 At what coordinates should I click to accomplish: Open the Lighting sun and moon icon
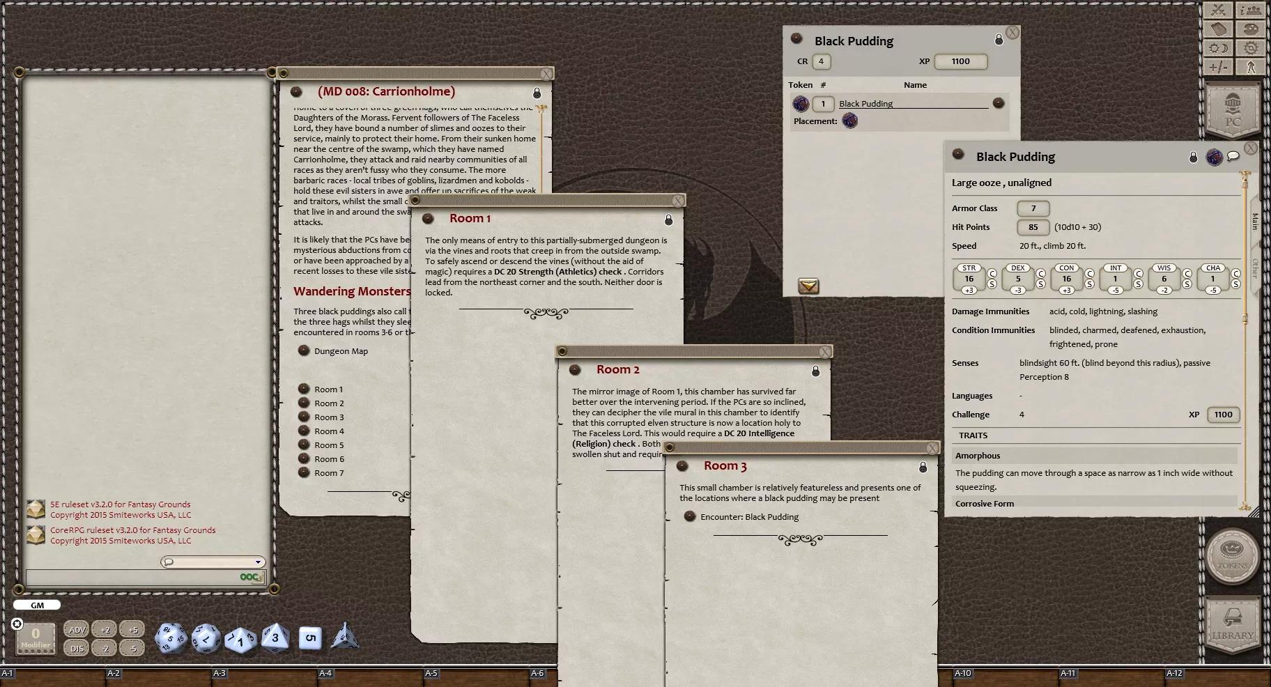point(1218,48)
